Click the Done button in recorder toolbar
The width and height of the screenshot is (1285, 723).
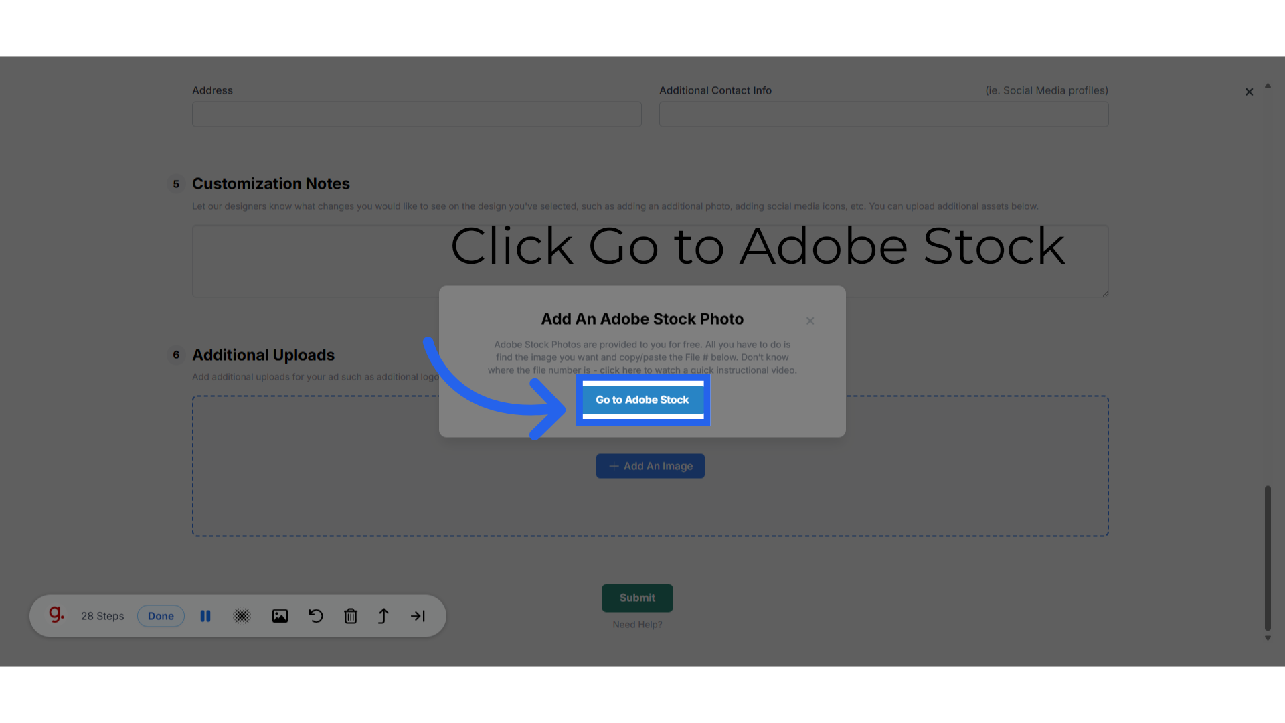[x=161, y=616]
